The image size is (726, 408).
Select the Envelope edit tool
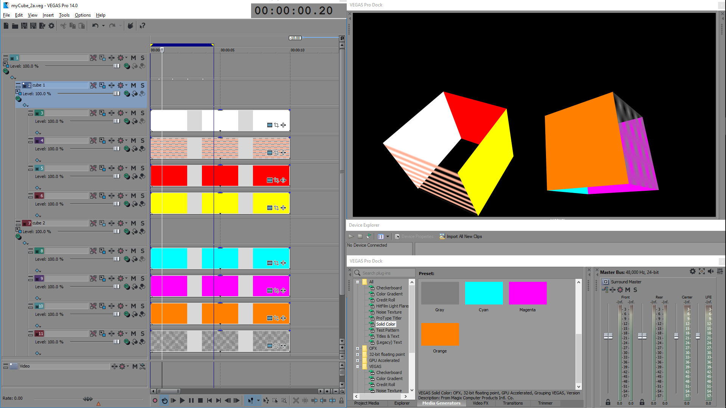266,400
